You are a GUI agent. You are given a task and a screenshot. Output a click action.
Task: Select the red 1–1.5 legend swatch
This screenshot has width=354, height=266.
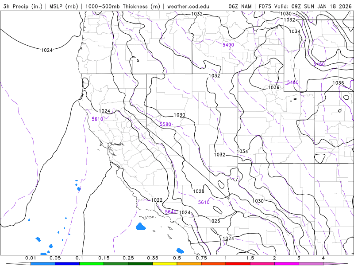click(x=238, y=264)
